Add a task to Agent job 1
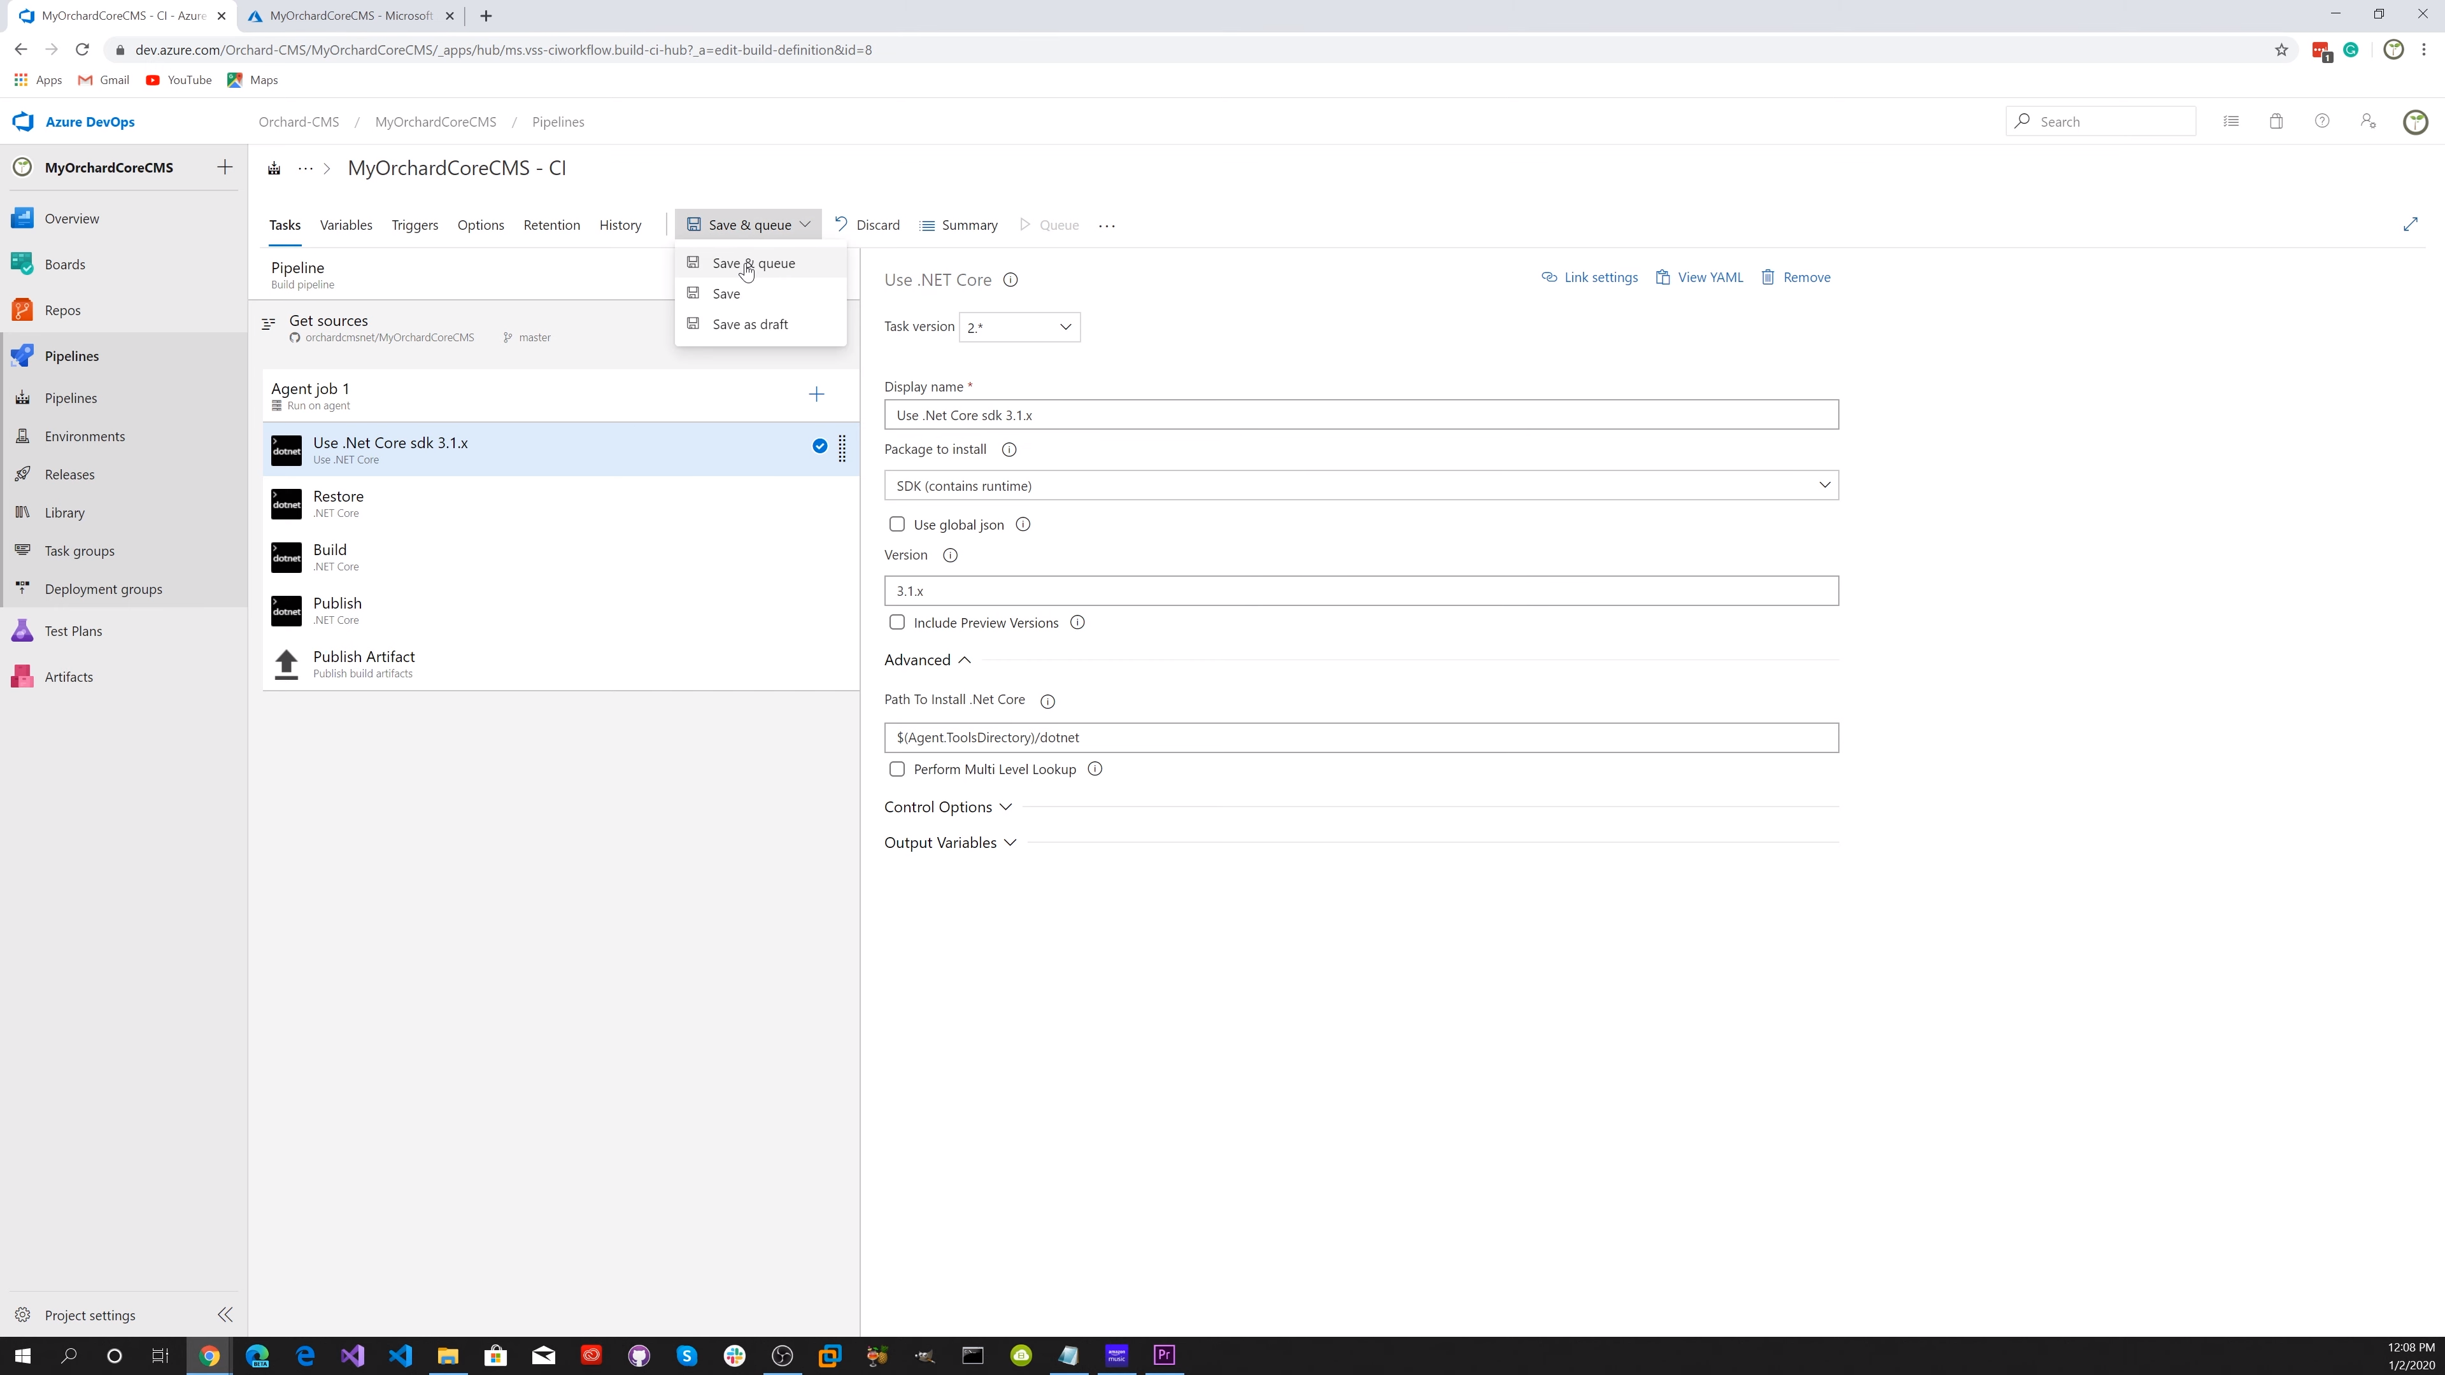Image resolution: width=2445 pixels, height=1375 pixels. click(816, 394)
